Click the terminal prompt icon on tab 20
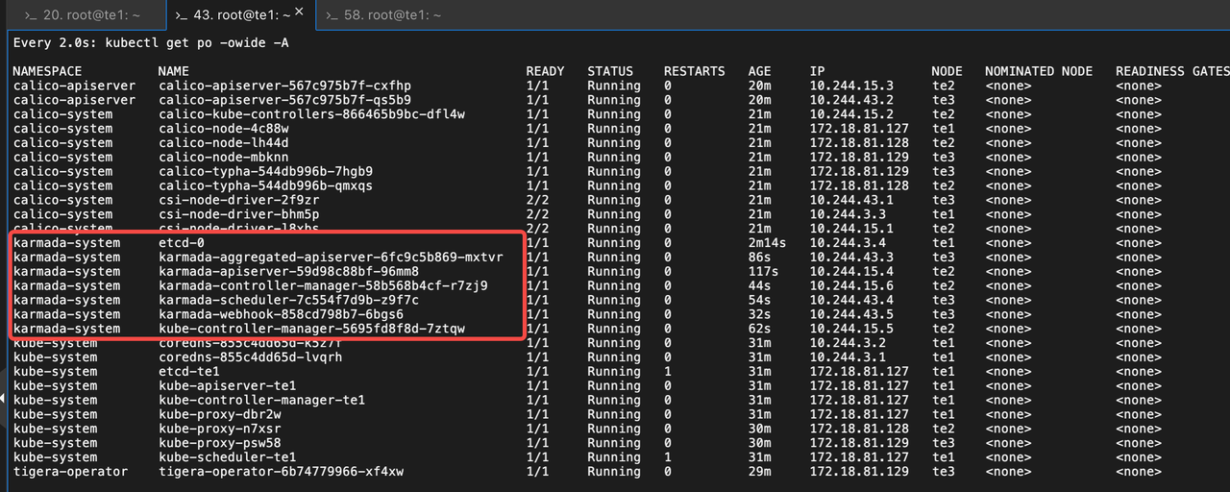The height and width of the screenshot is (492, 1230). (31, 16)
